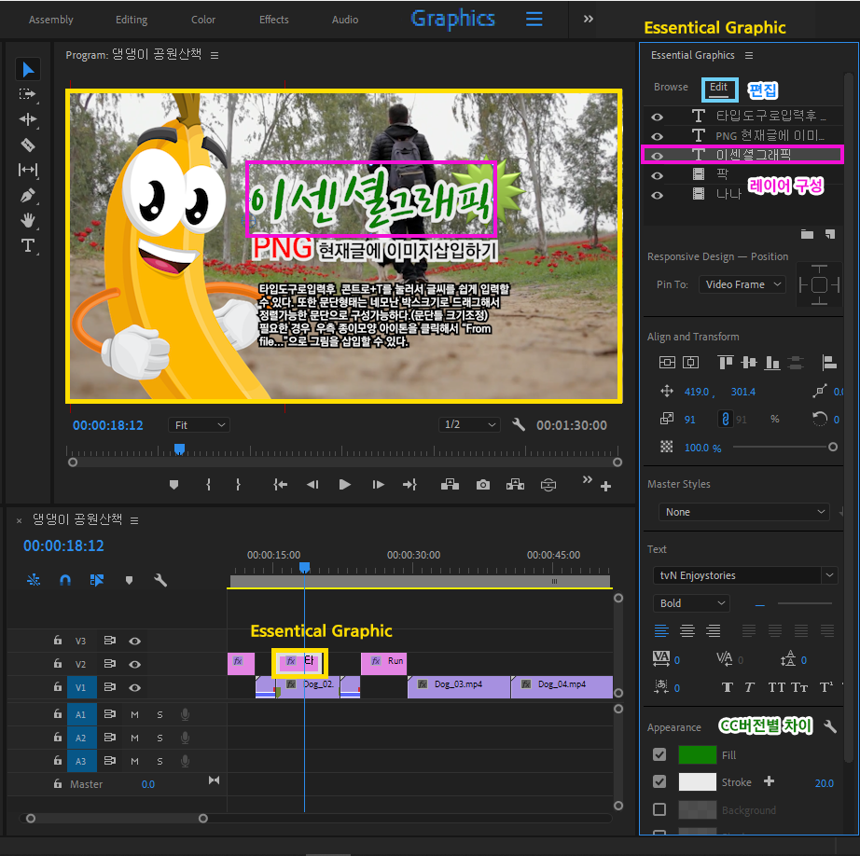Expand the workspace overflow chevrons
Viewport: 860px width, 856px height.
coord(588,20)
